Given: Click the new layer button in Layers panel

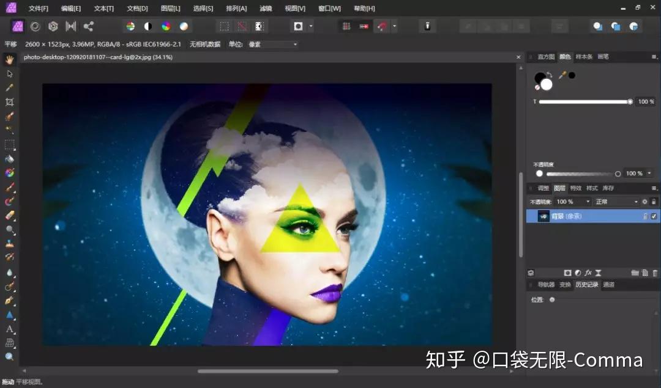Looking at the screenshot, I should click(x=646, y=273).
